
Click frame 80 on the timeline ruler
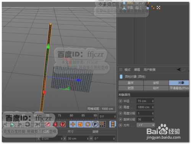pos(71,115)
